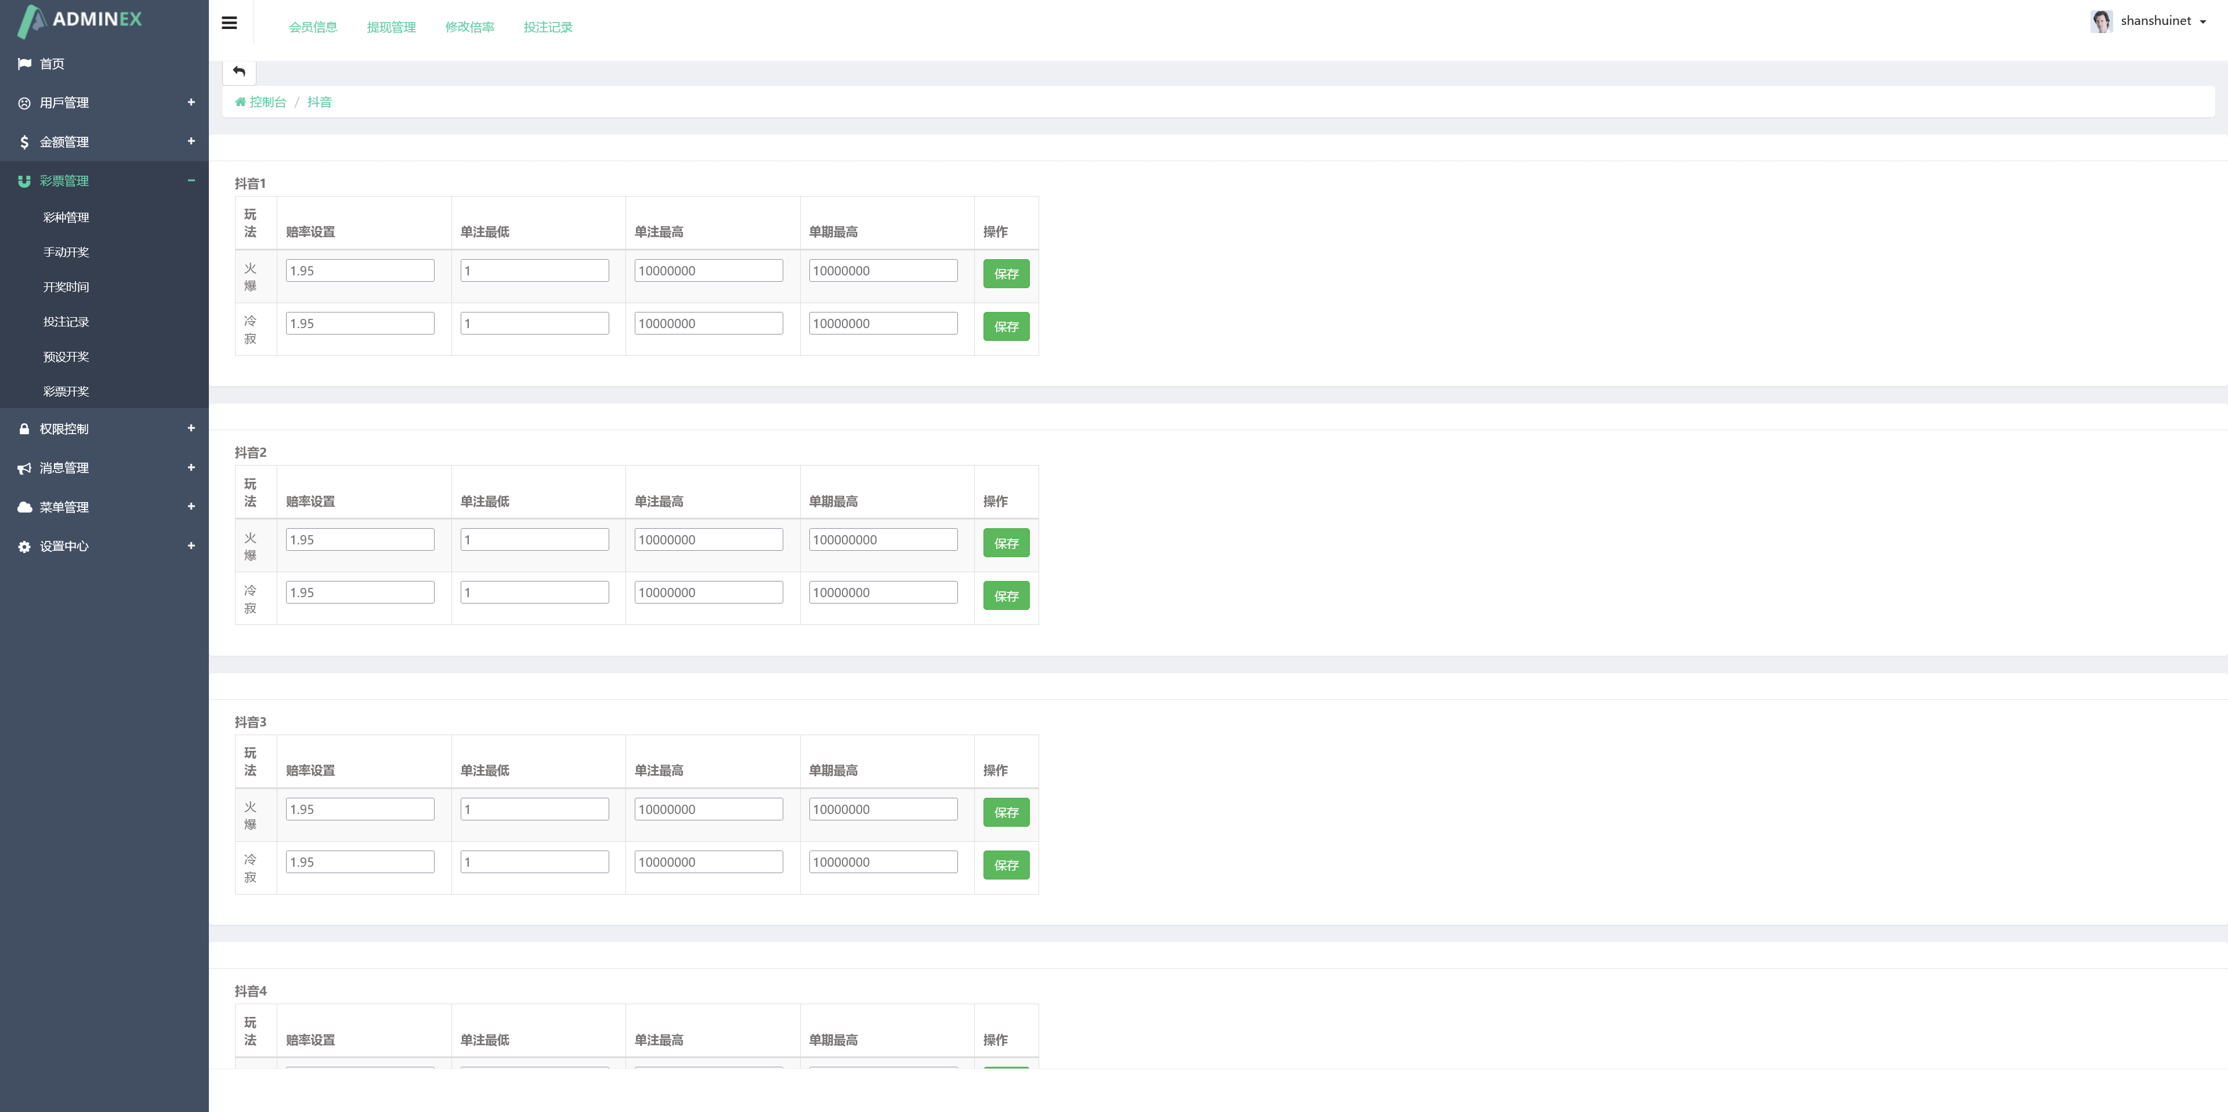This screenshot has height=1112, width=2228.
Task: Toggle the sidebar hamburger menu
Action: [229, 23]
